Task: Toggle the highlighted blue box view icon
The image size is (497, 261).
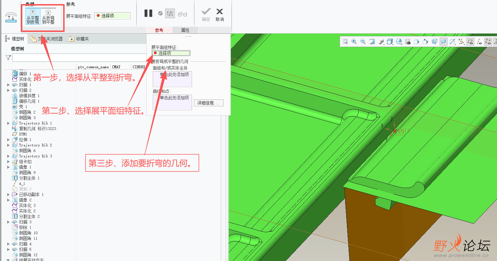Action: pos(443,41)
